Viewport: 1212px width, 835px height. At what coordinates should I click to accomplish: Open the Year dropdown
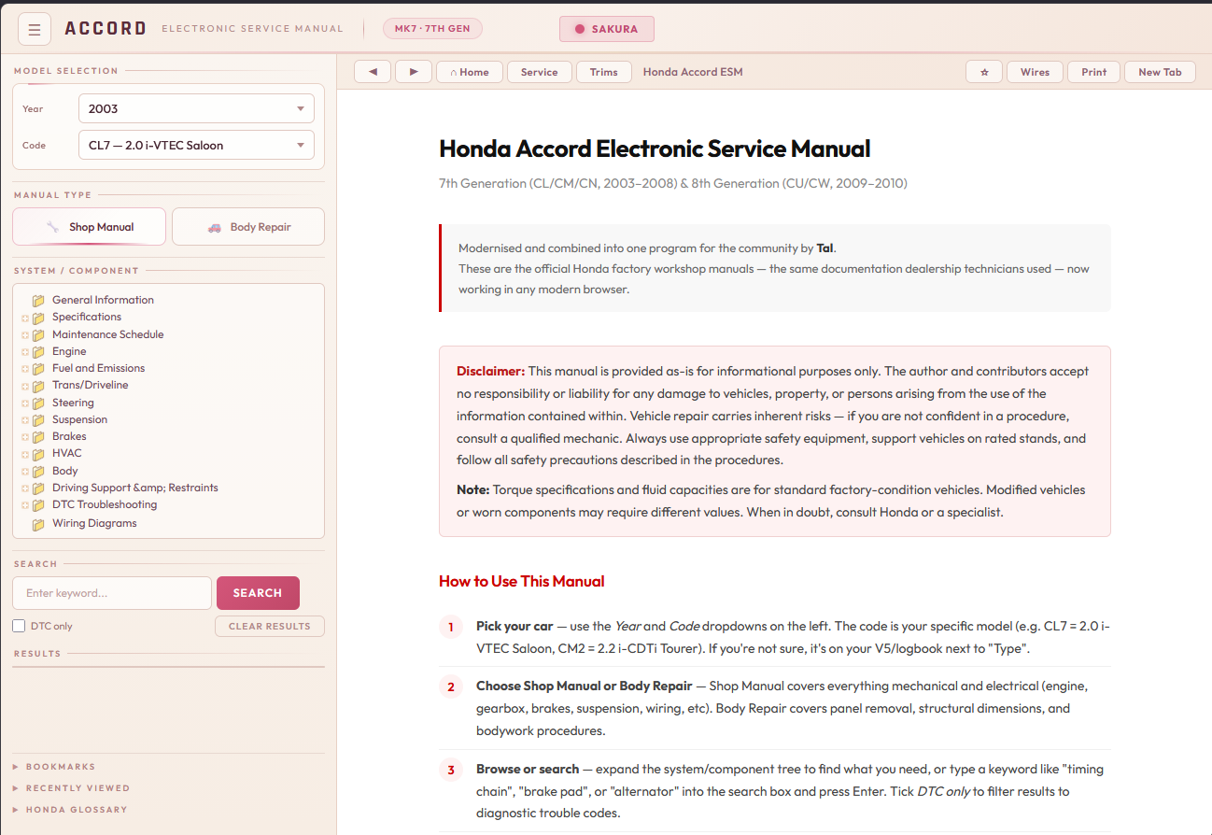coord(196,108)
